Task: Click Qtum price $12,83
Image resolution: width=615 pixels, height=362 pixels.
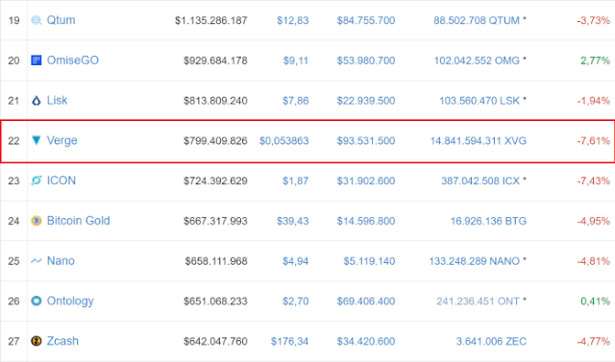Action: click(292, 20)
